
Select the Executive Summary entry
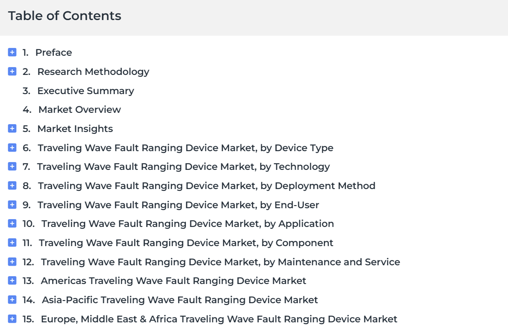click(85, 91)
